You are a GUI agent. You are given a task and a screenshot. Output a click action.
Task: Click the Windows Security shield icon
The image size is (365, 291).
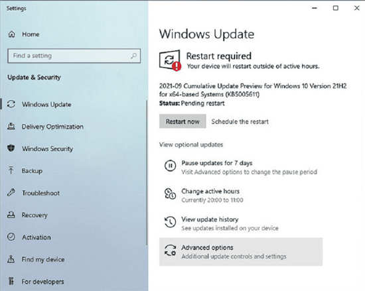pos(11,148)
